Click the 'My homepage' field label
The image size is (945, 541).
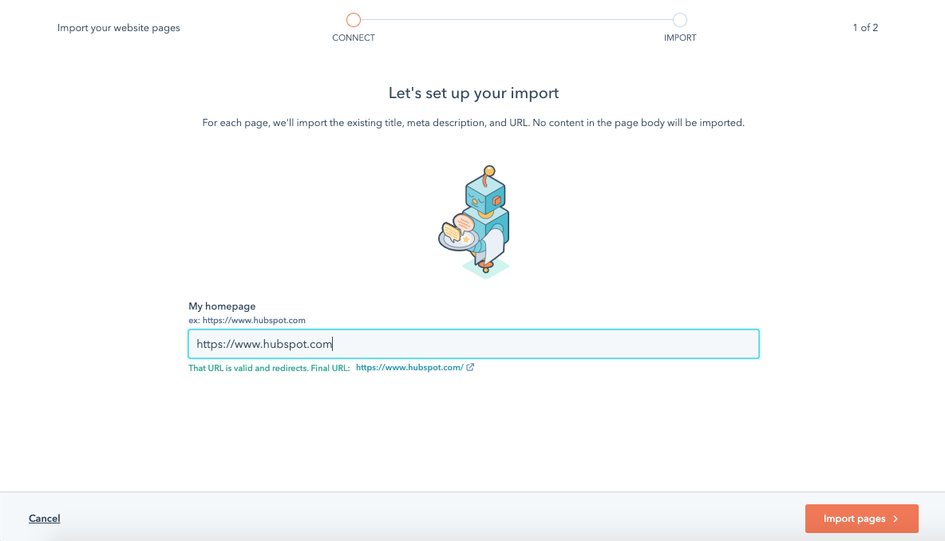point(222,306)
